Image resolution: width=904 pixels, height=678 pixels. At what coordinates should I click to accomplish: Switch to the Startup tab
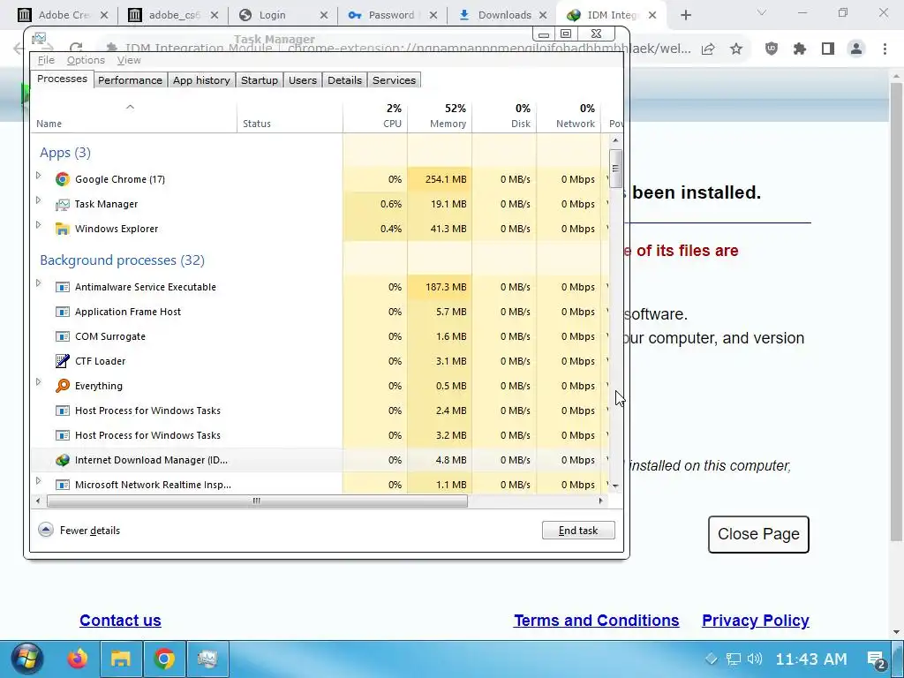click(x=260, y=80)
